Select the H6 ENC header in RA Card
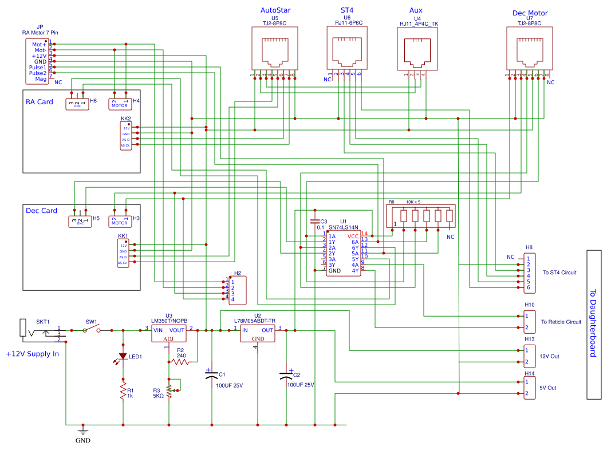The image size is (607, 450). (77, 104)
